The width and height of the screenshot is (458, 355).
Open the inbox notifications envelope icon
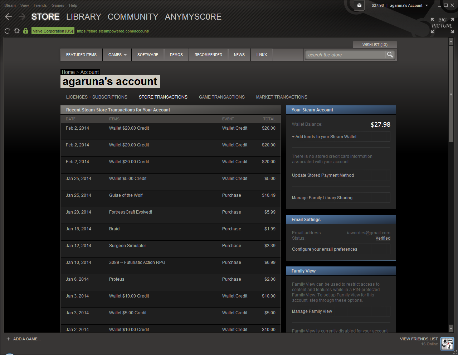pyautogui.click(x=360, y=5)
